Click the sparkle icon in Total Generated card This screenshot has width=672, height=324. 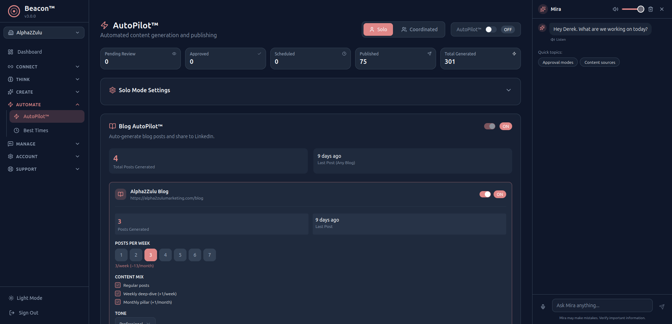point(514,54)
